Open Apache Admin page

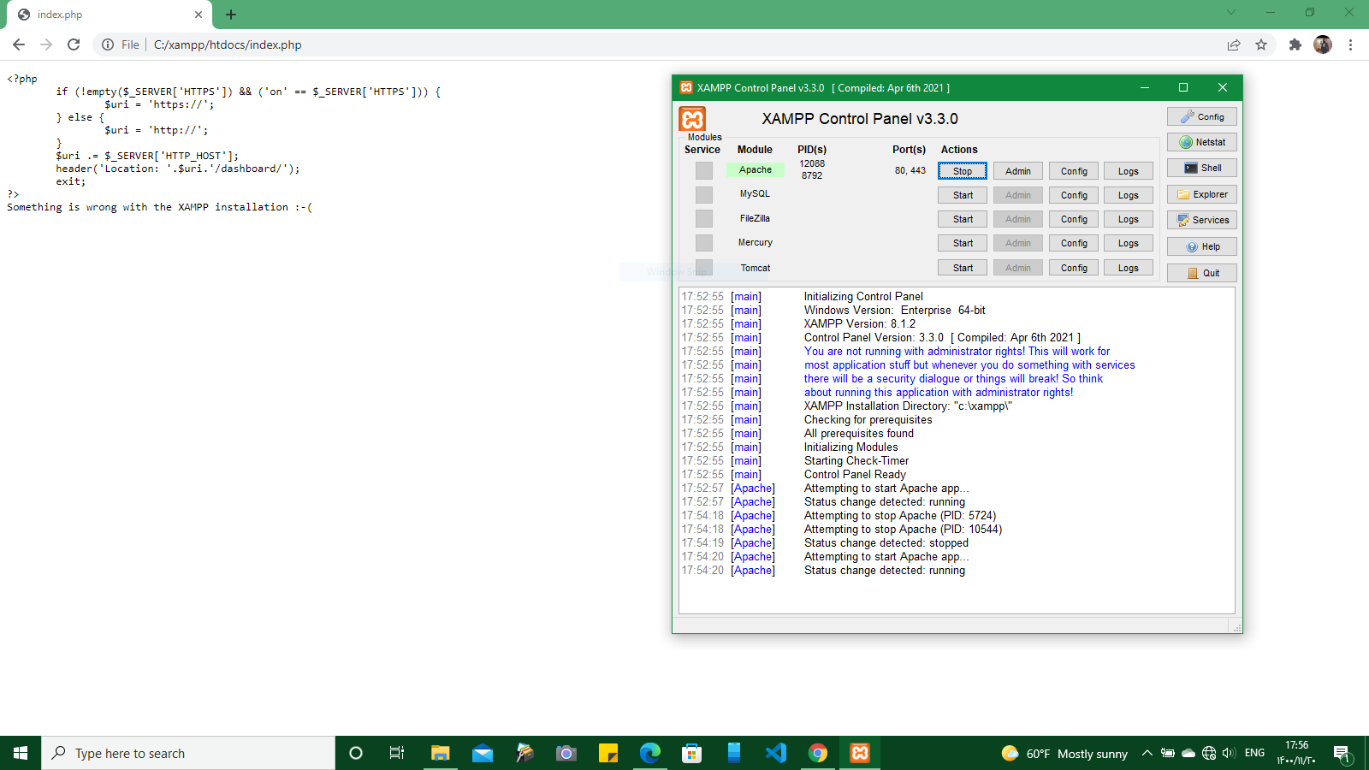[1018, 171]
